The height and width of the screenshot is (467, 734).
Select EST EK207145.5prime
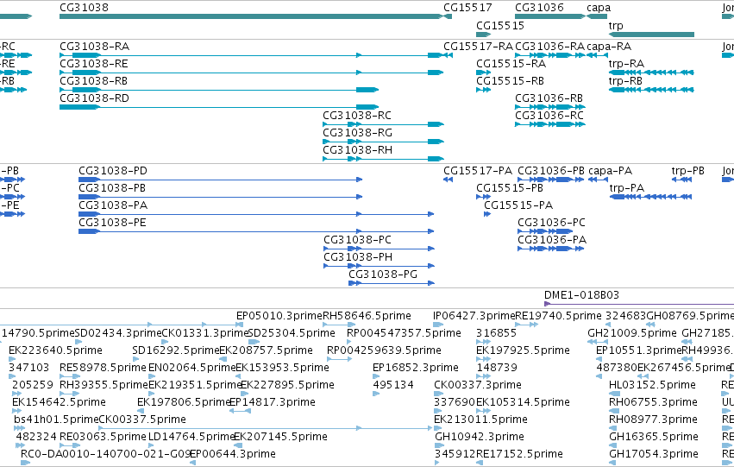point(238,446)
